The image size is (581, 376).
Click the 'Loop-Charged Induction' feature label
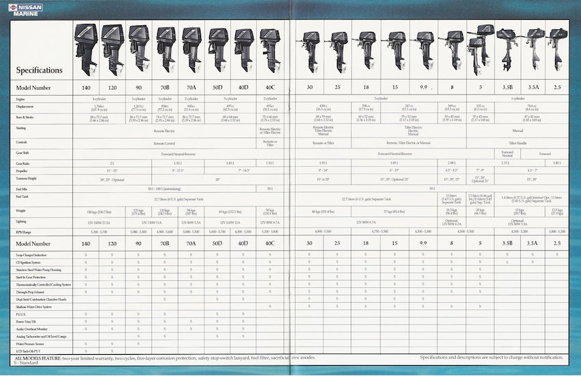(x=31, y=255)
